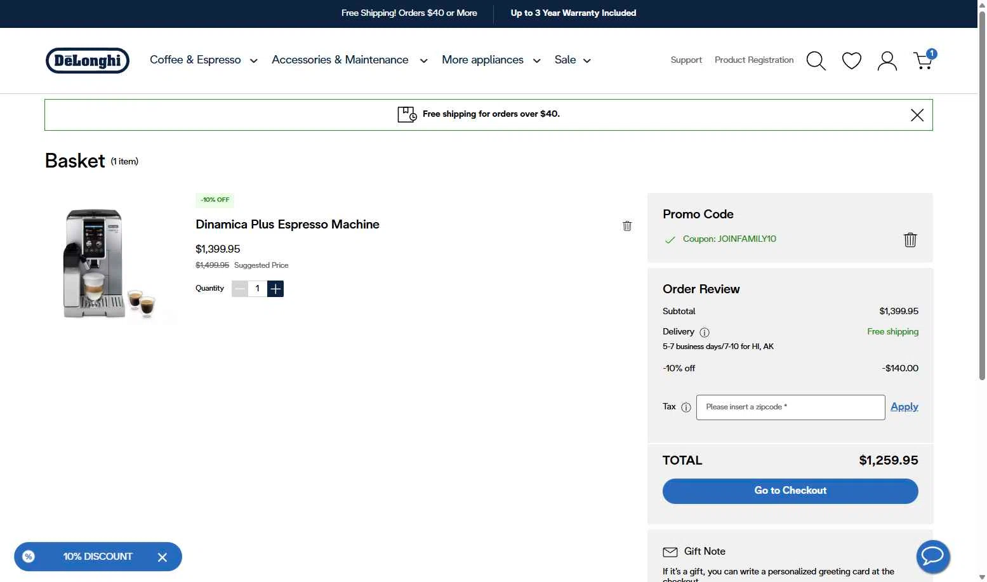
Task: Click the percent badge icon in discount popup
Action: pos(29,557)
